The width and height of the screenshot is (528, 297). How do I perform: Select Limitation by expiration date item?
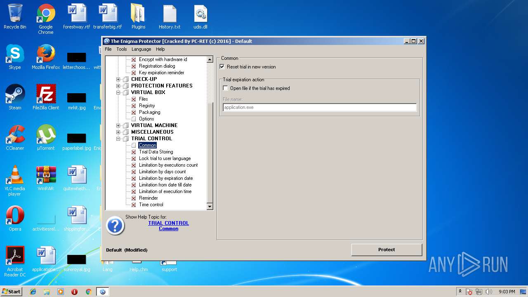tap(166, 178)
